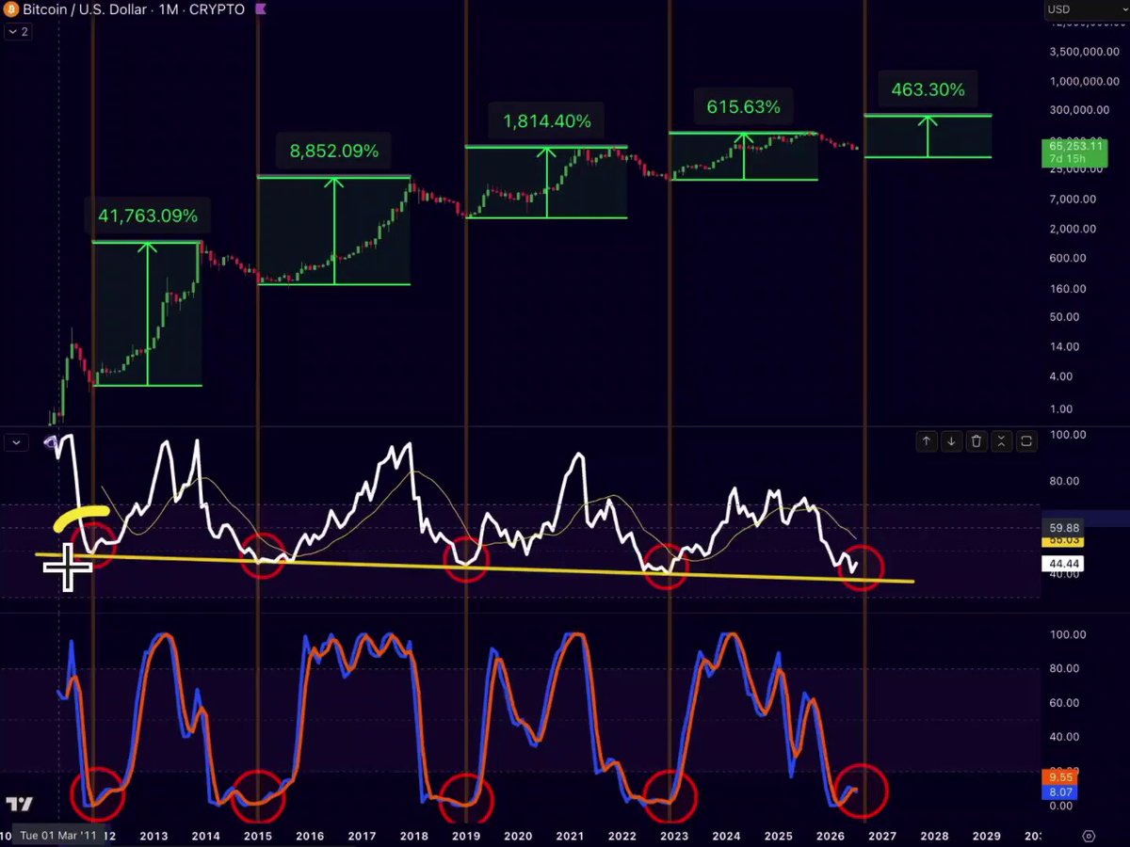Click the 2013 label on the time axis

pos(153,836)
